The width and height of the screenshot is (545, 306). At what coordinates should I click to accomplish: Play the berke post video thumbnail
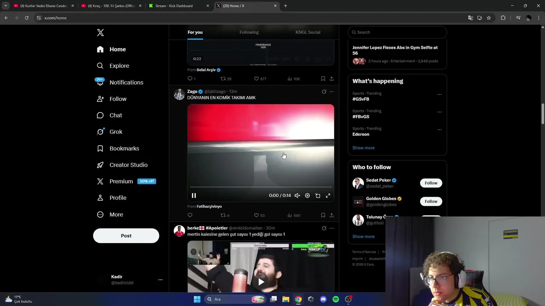(x=261, y=281)
